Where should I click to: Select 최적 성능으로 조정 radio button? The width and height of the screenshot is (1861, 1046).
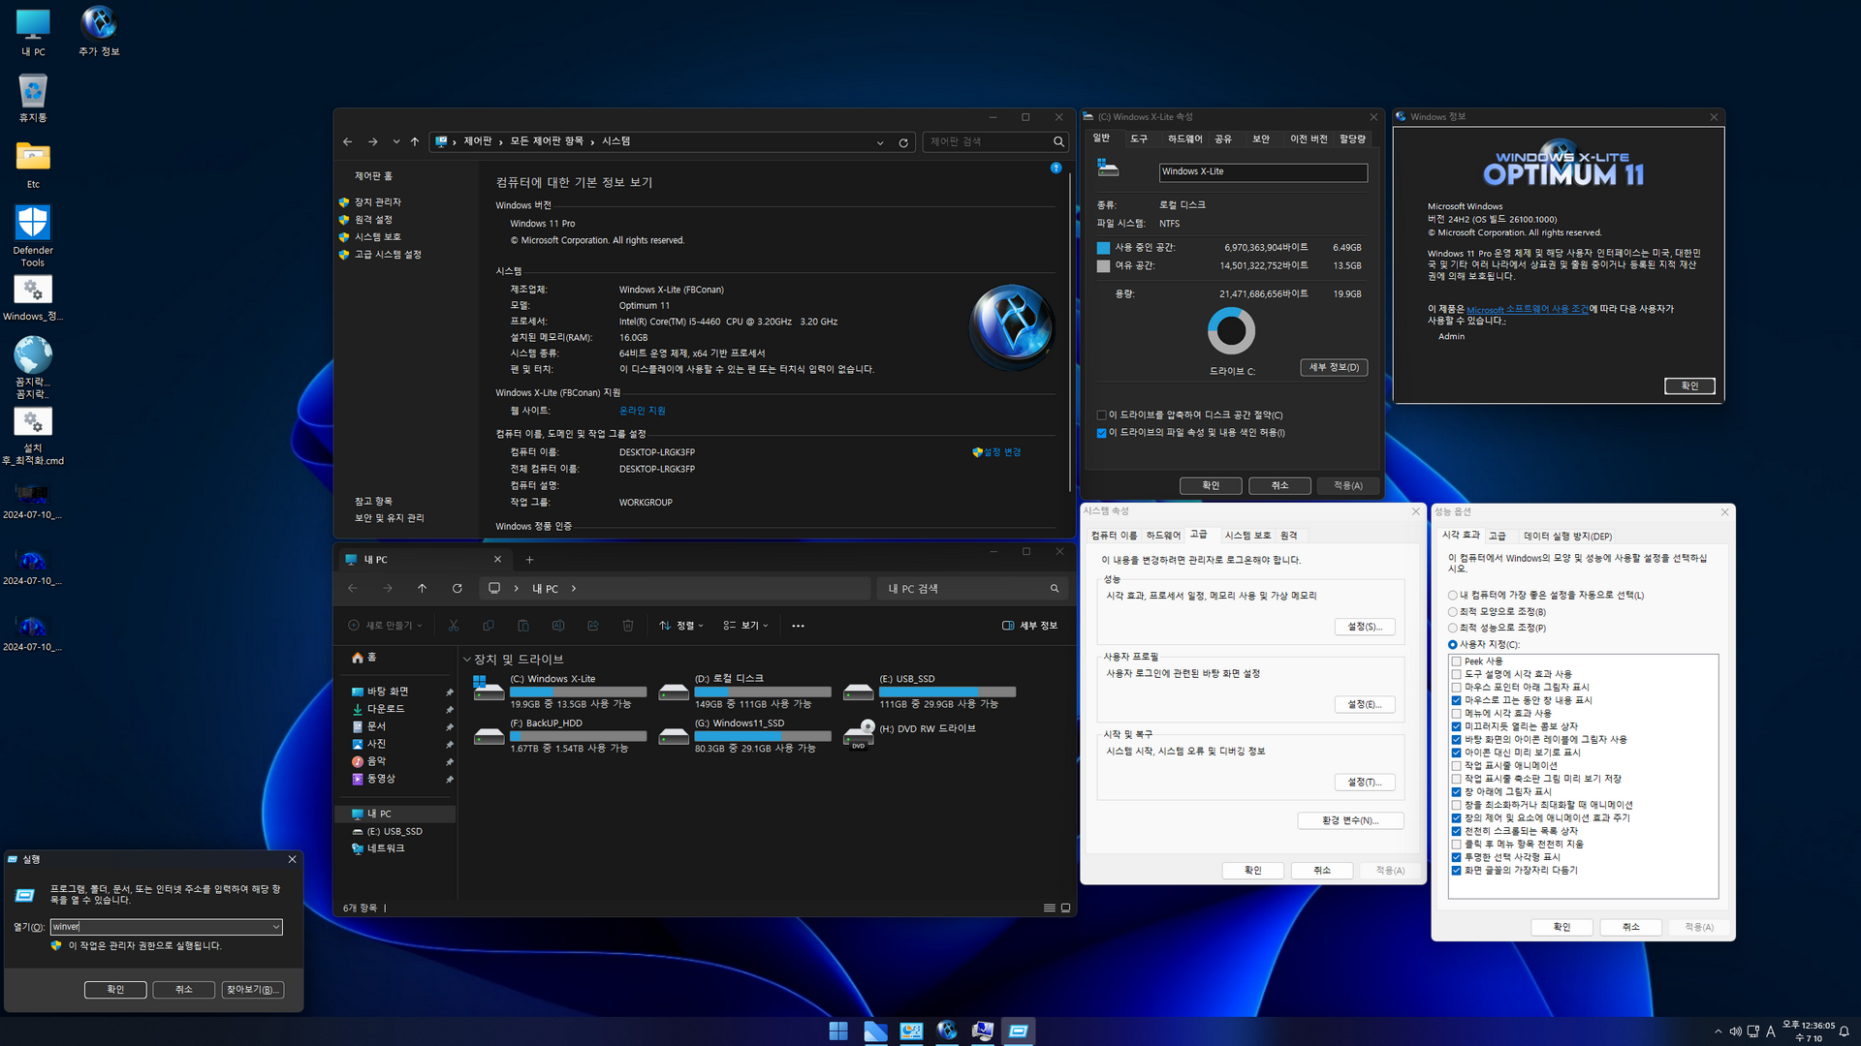click(1452, 628)
